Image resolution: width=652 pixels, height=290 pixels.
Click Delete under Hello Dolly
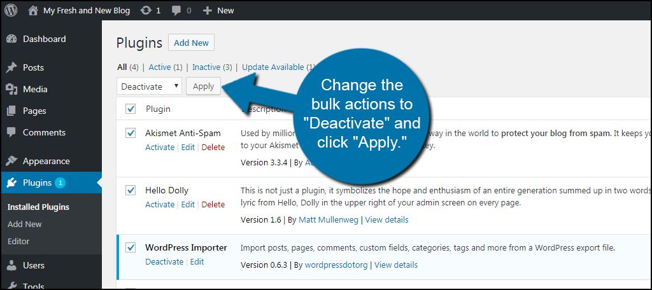pos(213,204)
